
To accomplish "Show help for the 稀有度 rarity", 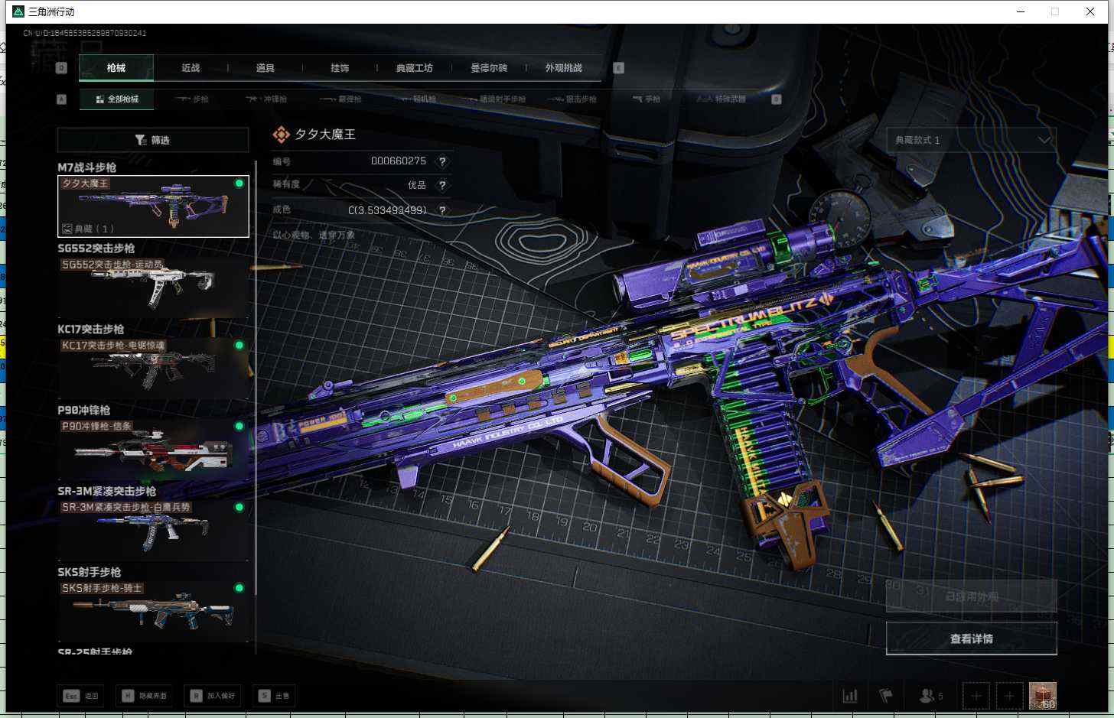I will 442,185.
